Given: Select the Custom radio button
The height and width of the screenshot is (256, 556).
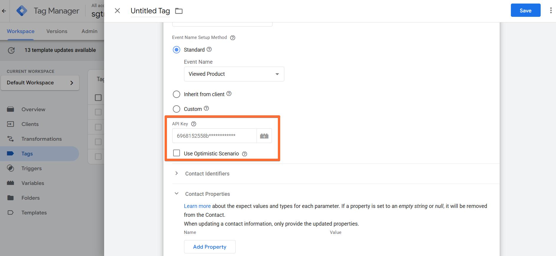Looking at the screenshot, I should [x=176, y=109].
